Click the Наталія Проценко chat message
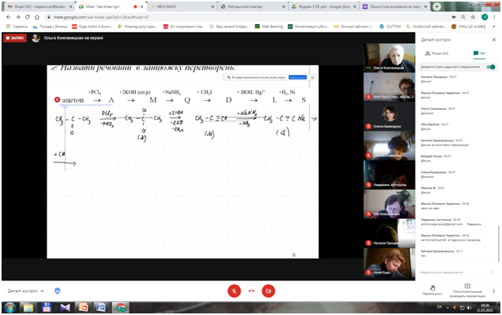Image resolution: width=502 pixels, height=315 pixels. click(x=439, y=79)
